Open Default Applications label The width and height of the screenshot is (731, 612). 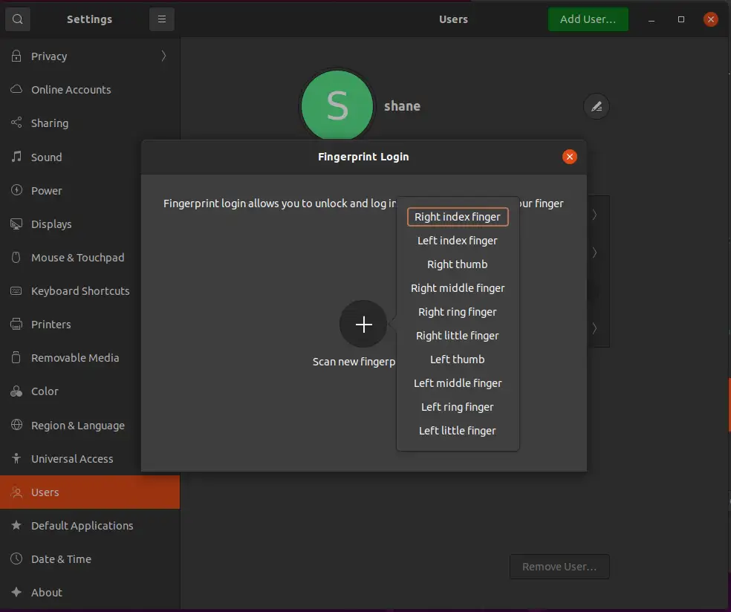pyautogui.click(x=82, y=526)
